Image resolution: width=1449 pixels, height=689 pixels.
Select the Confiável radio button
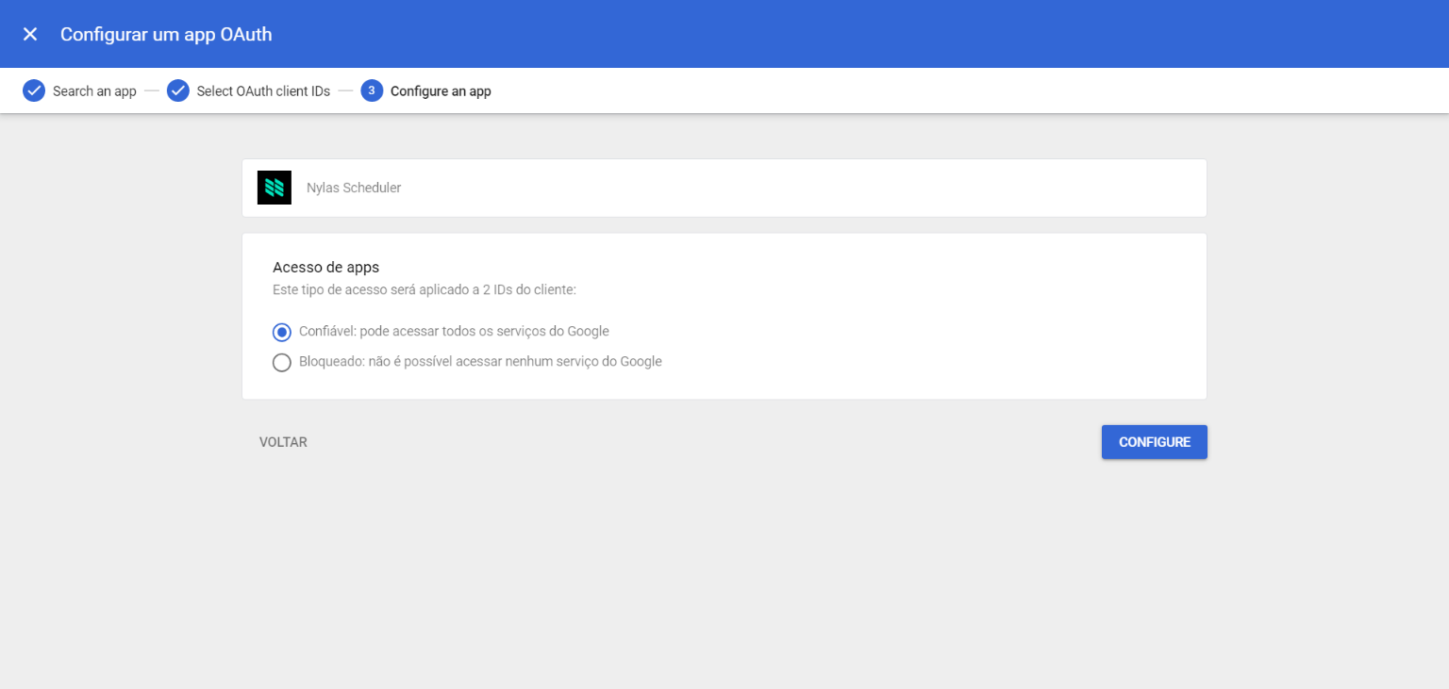282,332
